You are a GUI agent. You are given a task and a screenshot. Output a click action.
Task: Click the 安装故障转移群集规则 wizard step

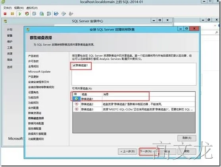[x=41, y=87]
